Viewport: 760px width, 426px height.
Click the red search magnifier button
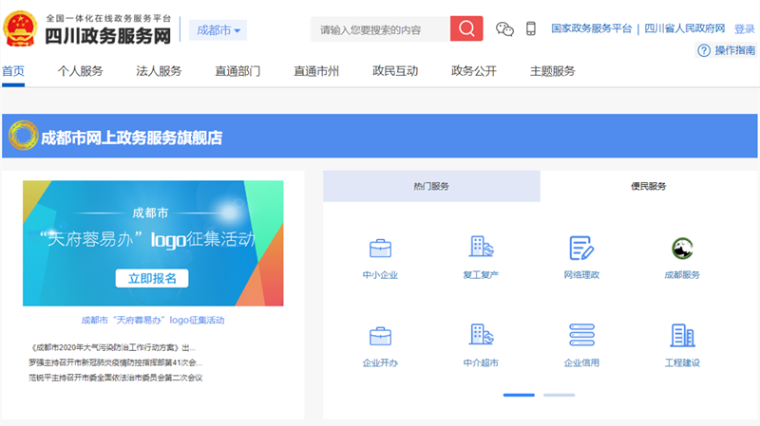tap(466, 29)
